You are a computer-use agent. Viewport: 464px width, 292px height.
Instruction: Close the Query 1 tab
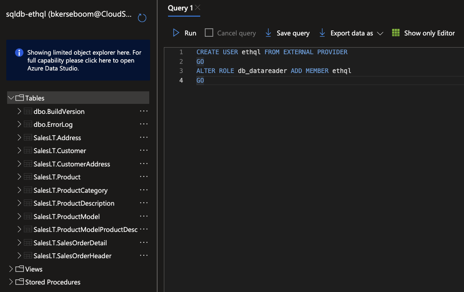tap(198, 8)
